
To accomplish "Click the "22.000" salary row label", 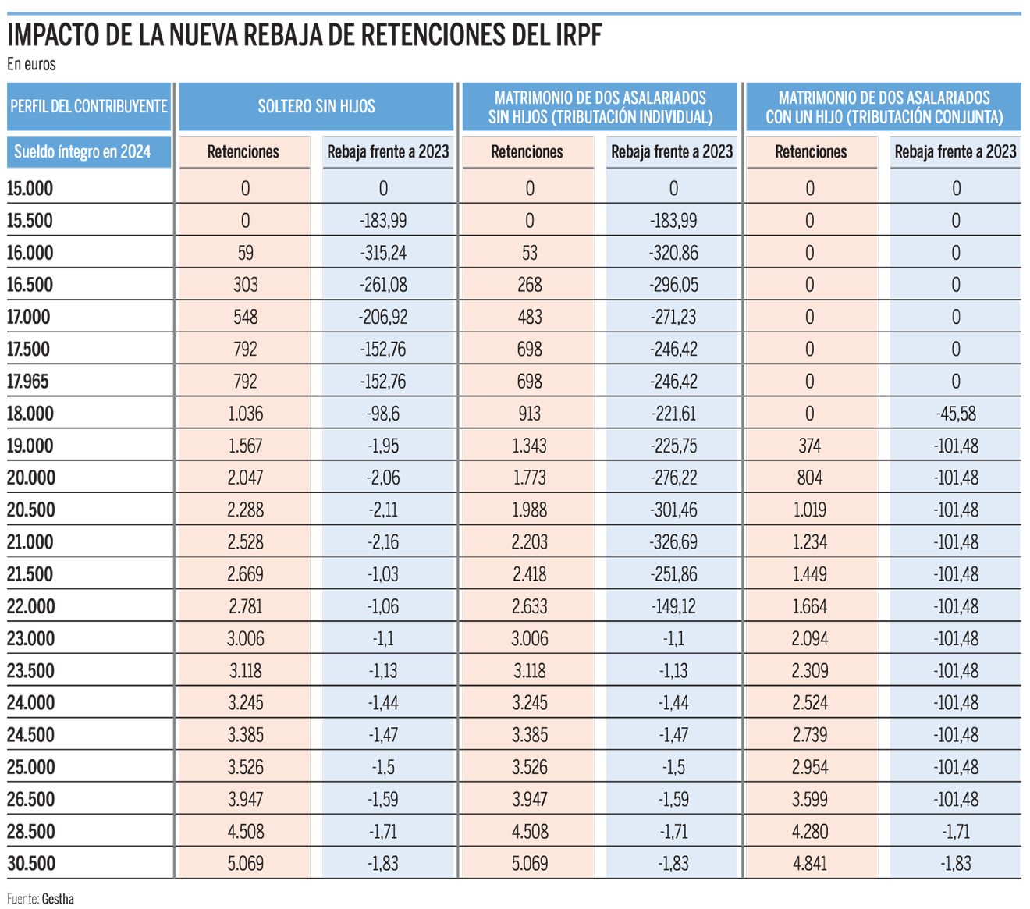I will [30, 606].
